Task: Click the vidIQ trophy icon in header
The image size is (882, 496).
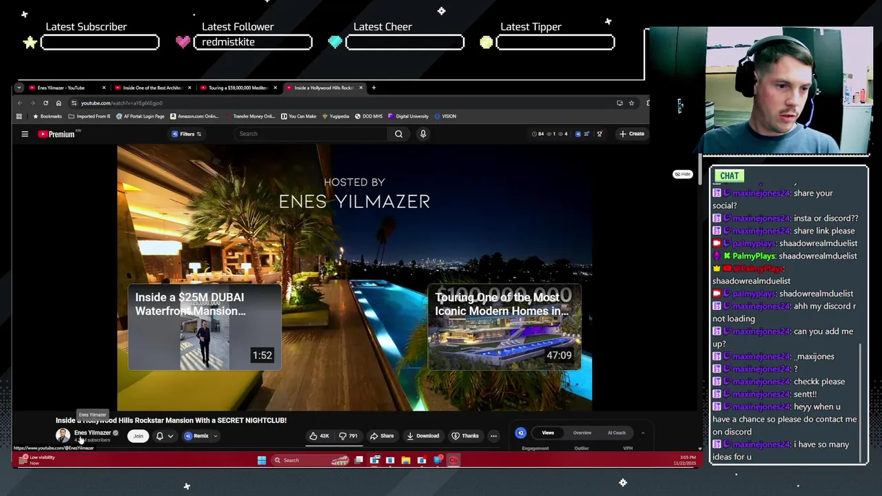Action: click(x=599, y=134)
